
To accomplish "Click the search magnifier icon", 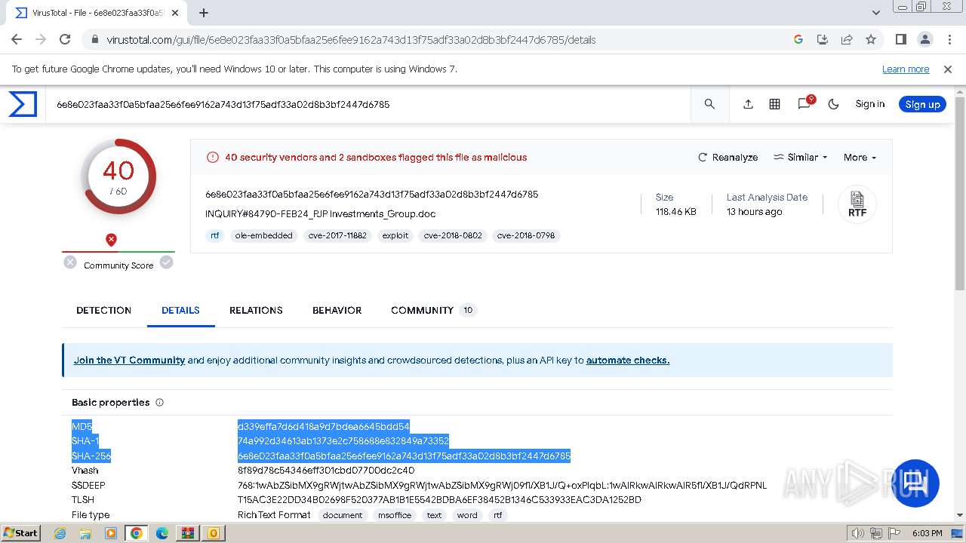I will 709,104.
